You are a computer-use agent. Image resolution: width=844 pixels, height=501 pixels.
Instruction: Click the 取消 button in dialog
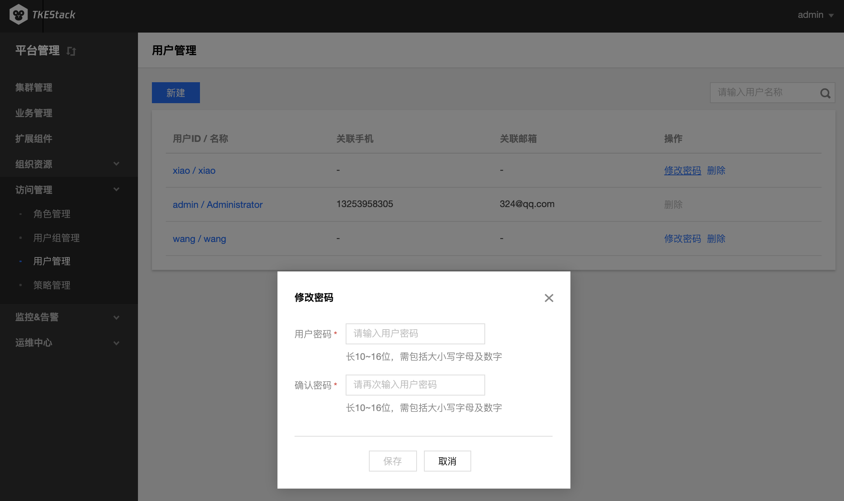(x=448, y=461)
